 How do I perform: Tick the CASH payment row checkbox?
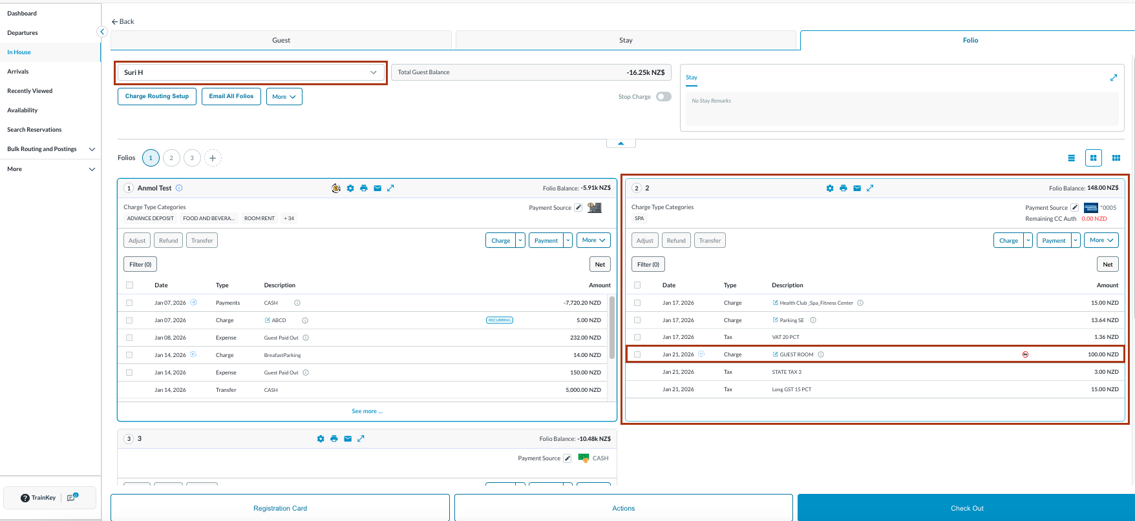tap(129, 303)
